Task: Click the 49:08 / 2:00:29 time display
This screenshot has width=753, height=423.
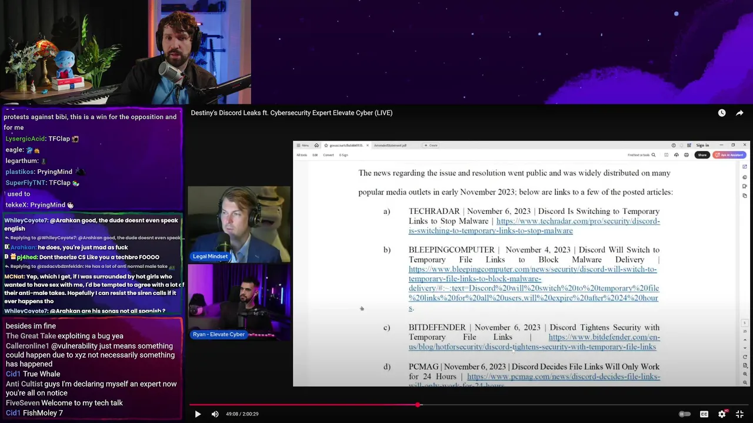Action: (242, 414)
